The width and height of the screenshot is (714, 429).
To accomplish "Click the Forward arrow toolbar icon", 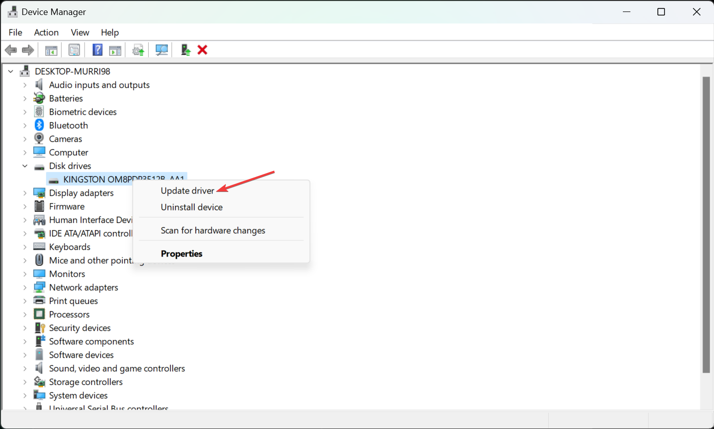I will point(28,50).
